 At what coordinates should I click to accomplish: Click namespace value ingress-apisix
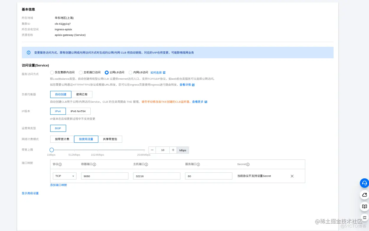(63, 29)
